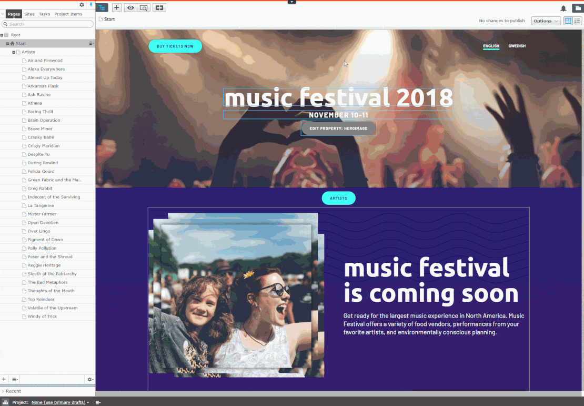584x406 pixels.
Task: Switch site language to Swedish
Action: click(517, 46)
